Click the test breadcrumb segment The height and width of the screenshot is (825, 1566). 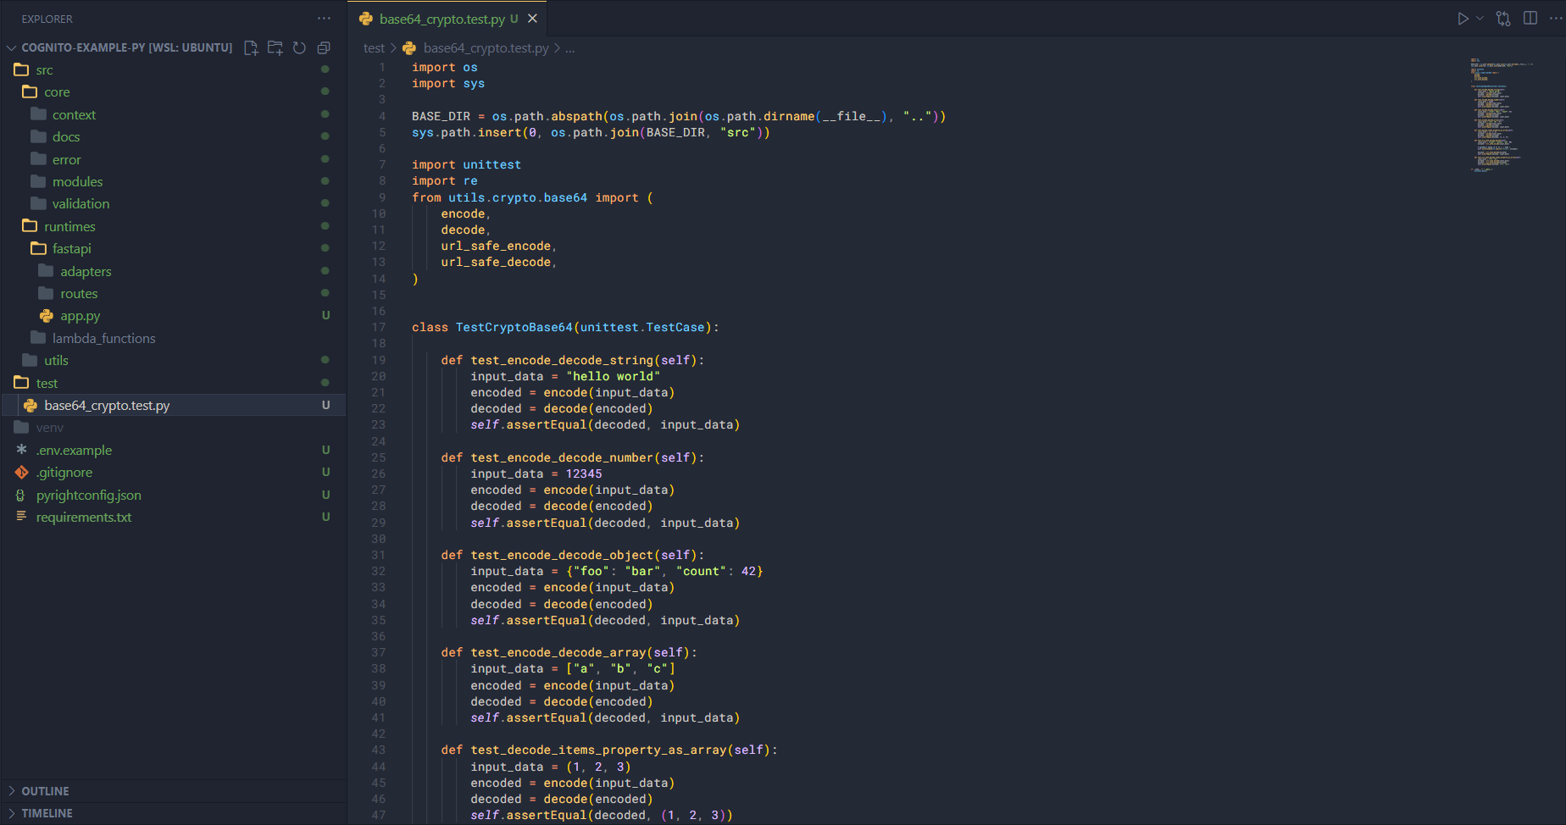[x=374, y=48]
